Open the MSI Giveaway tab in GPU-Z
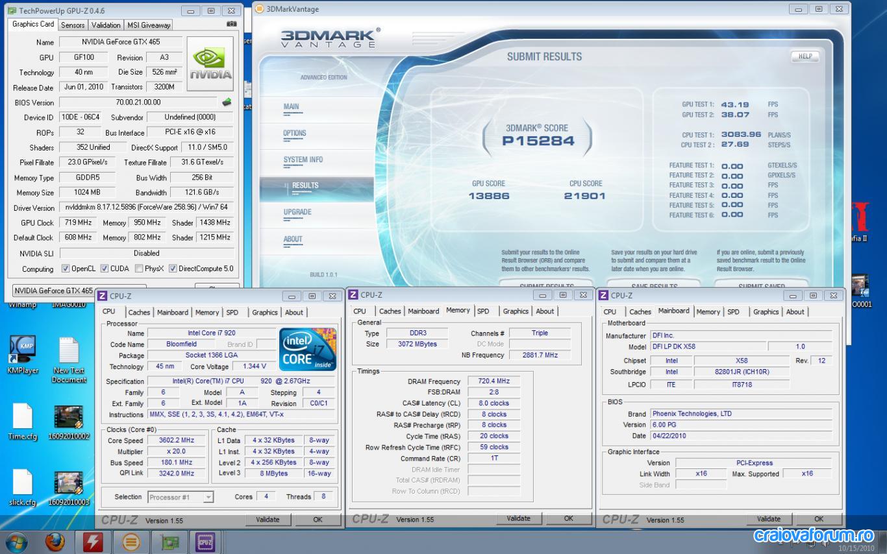This screenshot has height=554, width=887. [x=149, y=25]
